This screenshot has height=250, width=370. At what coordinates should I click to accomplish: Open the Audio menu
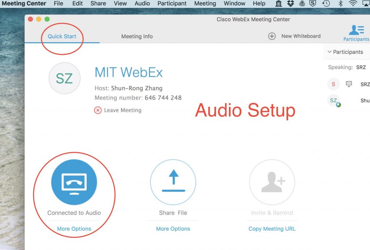[142, 4]
